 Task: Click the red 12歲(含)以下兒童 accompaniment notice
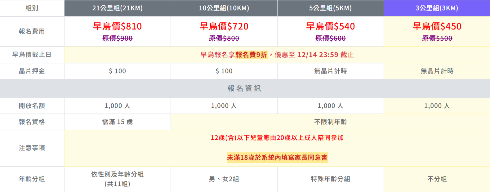(277, 138)
